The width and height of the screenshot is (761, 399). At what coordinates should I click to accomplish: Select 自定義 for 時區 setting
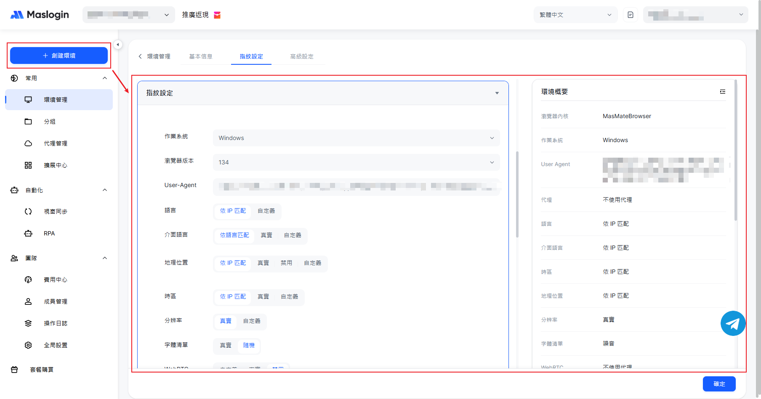tap(289, 296)
